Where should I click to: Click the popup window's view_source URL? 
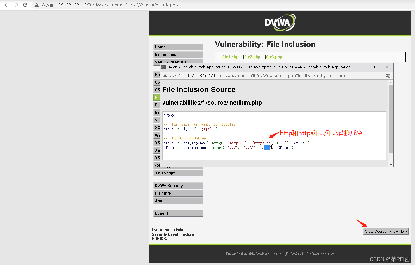266,76
